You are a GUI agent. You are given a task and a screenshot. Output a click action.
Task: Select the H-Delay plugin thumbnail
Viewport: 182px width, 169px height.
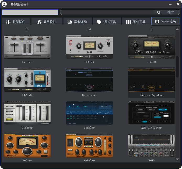pyautogui.click(x=89, y=146)
